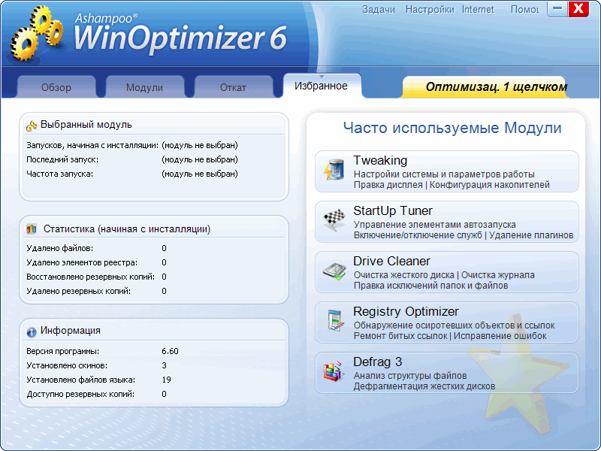Click Ремонт битых ссылок | Исправление ошибок text
The width and height of the screenshot is (601, 451).
[450, 336]
